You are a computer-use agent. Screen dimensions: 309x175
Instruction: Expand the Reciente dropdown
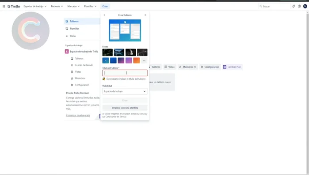[57, 6]
